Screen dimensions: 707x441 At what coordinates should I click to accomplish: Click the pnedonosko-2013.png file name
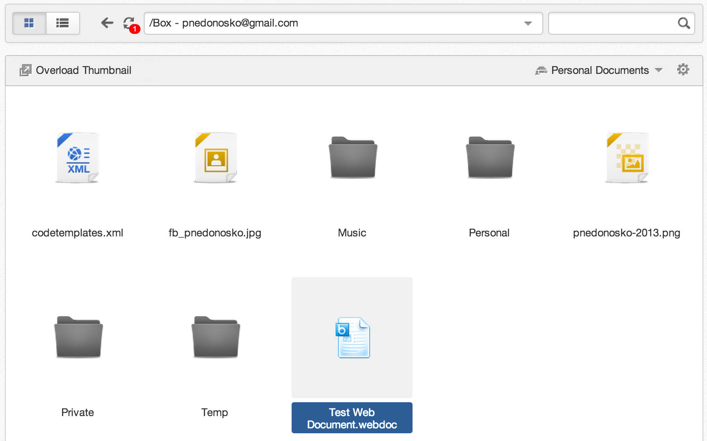pyautogui.click(x=627, y=233)
